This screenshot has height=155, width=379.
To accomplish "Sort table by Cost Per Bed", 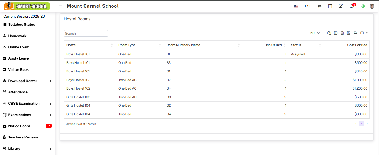I will click(357, 45).
